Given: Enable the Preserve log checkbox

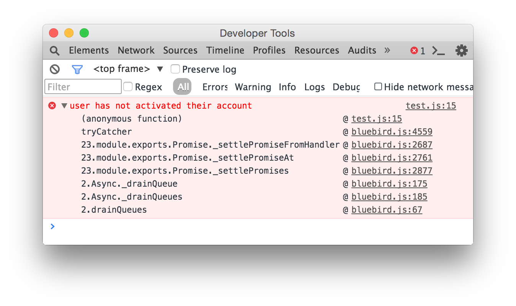Looking at the screenshot, I should (175, 69).
